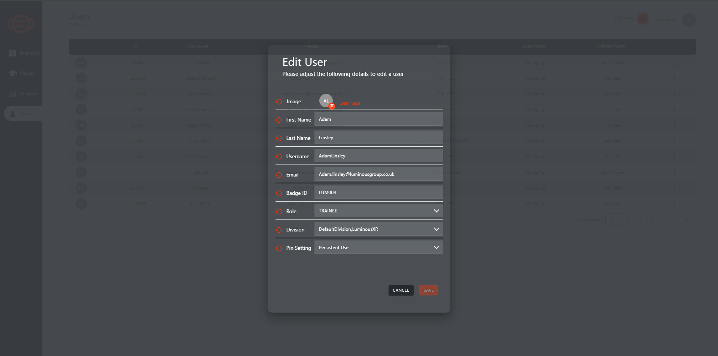The image size is (718, 356).
Task: Click the info icon next to Division
Action: pyautogui.click(x=279, y=230)
